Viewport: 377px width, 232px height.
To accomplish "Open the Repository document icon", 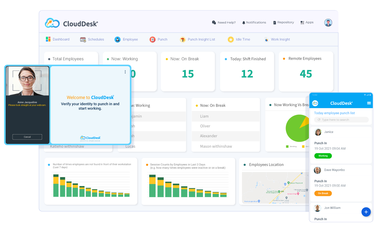I will [275, 23].
